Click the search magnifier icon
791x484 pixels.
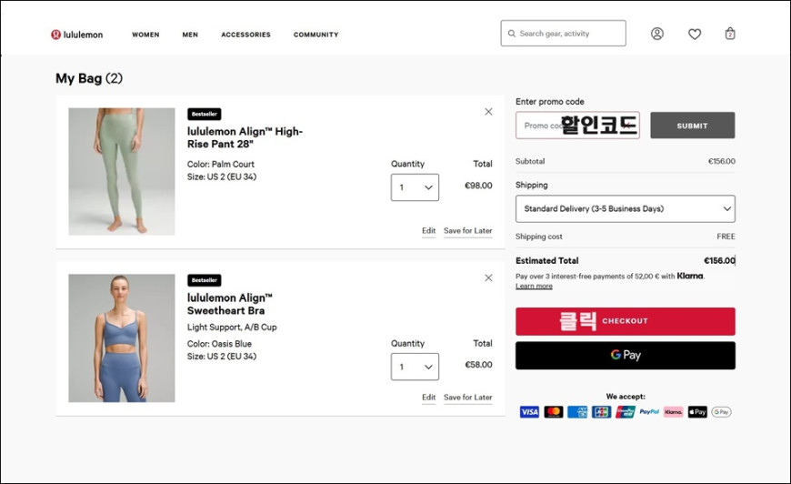coord(512,34)
